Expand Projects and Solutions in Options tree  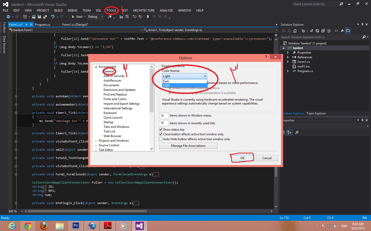(96, 141)
